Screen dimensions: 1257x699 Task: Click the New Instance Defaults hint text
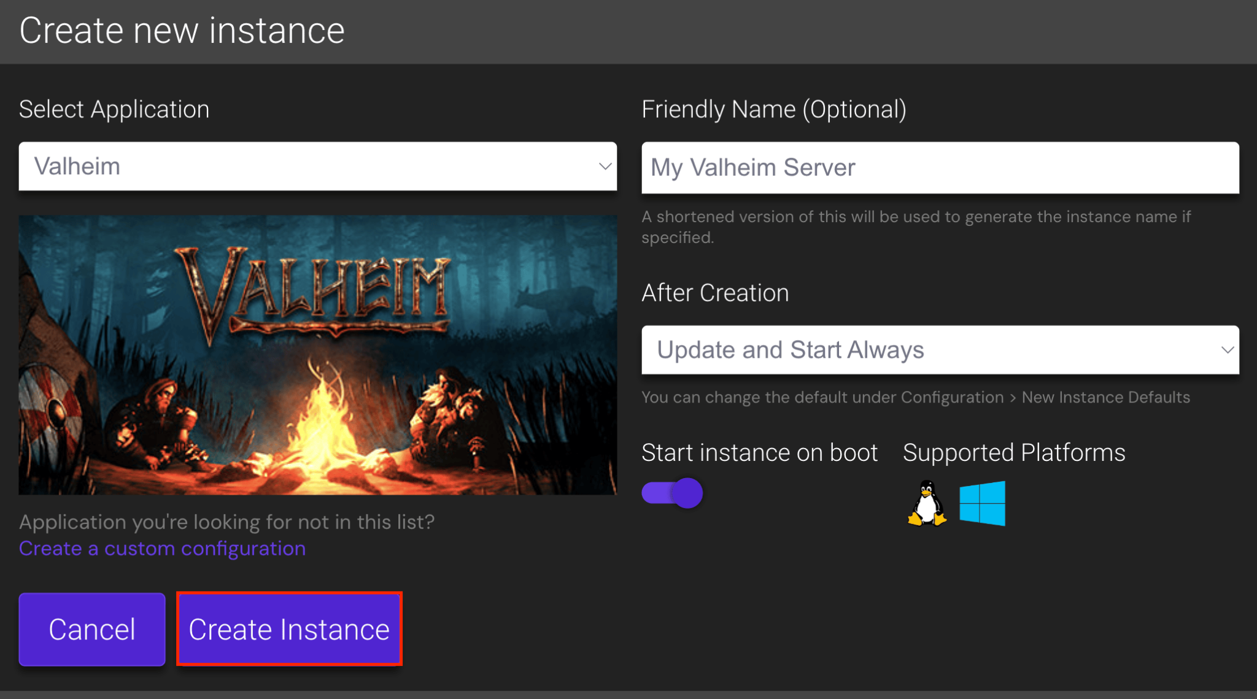1105,397
